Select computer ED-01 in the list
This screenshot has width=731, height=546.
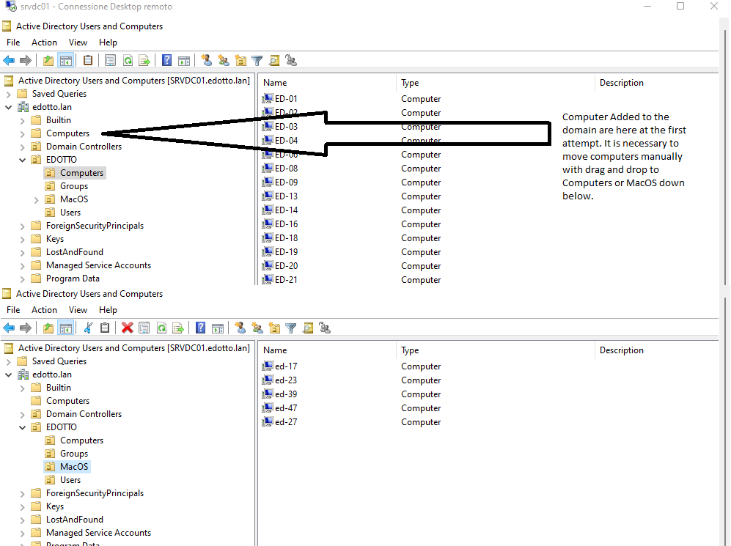click(285, 99)
